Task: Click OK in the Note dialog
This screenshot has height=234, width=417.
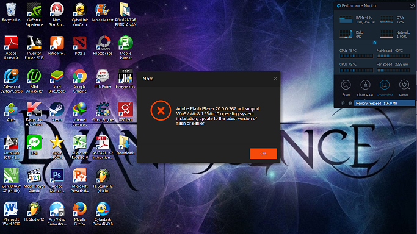Action: [x=263, y=154]
